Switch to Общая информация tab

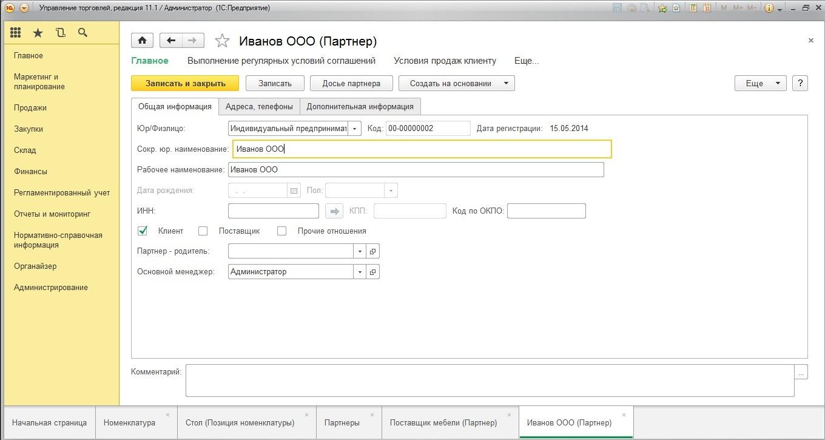coord(175,106)
